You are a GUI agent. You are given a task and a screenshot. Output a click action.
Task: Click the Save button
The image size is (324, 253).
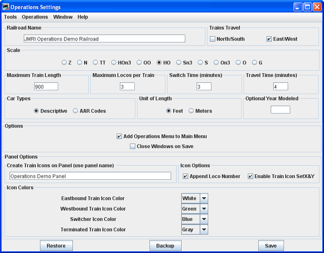click(271, 246)
